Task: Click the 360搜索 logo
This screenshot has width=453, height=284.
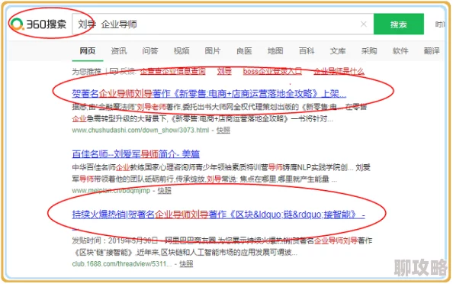Action: pos(38,24)
